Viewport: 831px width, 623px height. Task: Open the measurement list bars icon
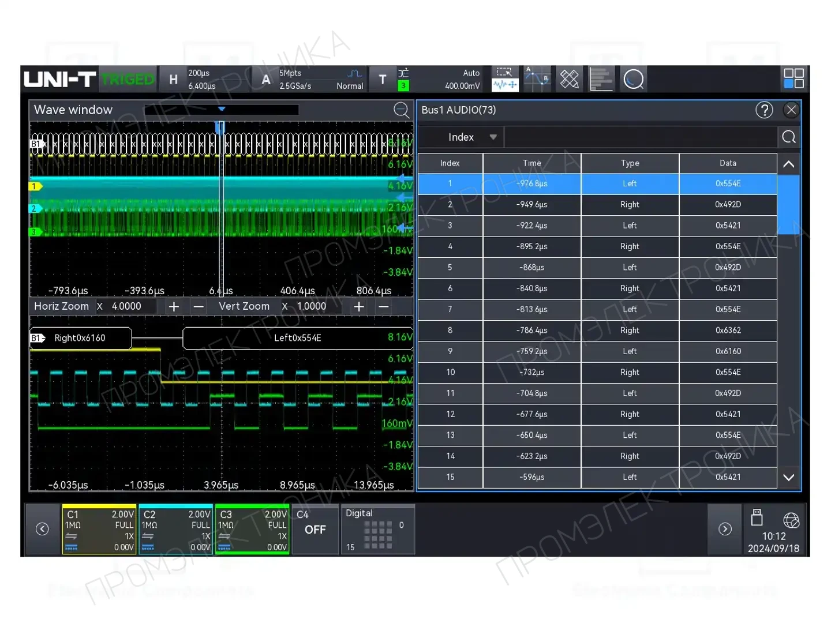[601, 79]
